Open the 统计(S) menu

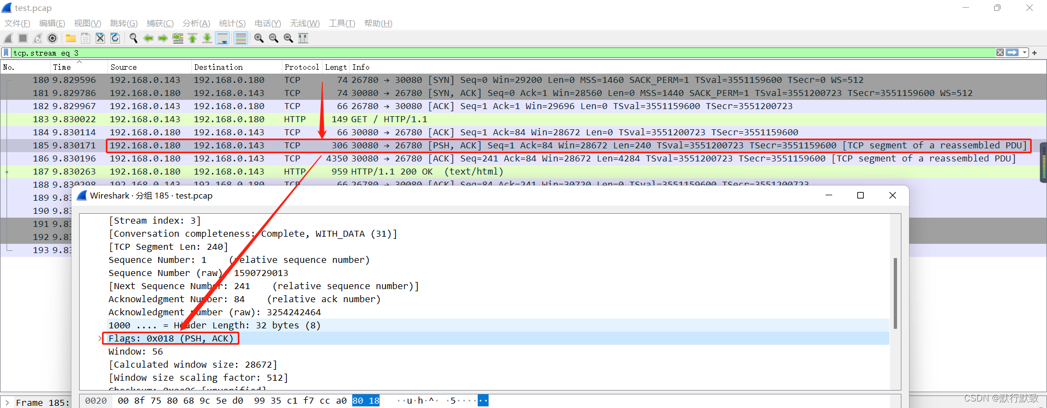(x=232, y=23)
